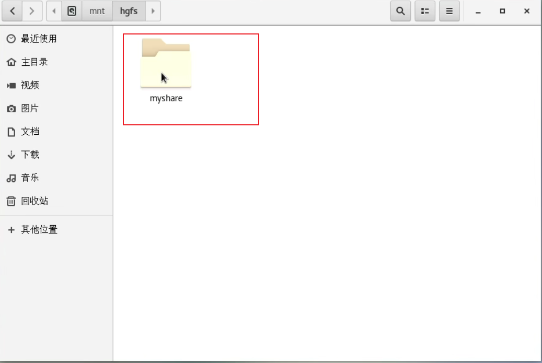Go back to the previous folder
The width and height of the screenshot is (542, 363).
(x=12, y=11)
